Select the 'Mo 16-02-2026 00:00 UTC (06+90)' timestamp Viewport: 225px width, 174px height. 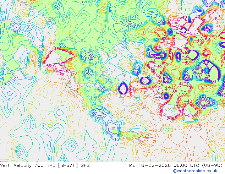[176, 165]
